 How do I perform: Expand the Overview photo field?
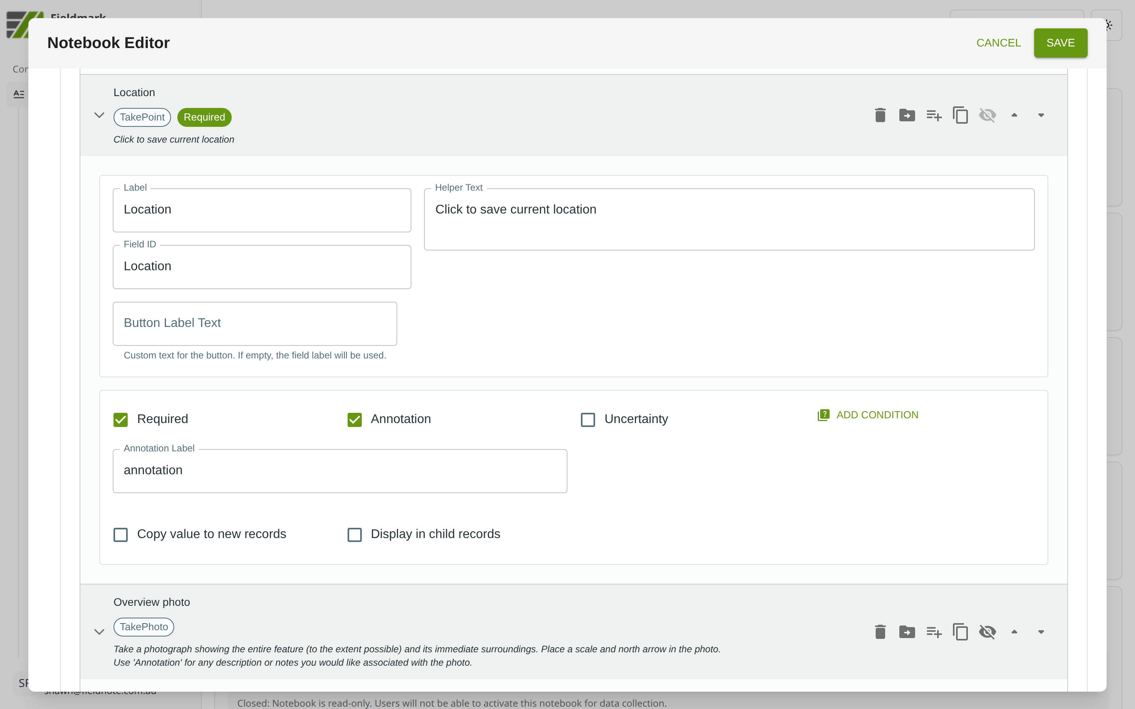click(x=99, y=632)
